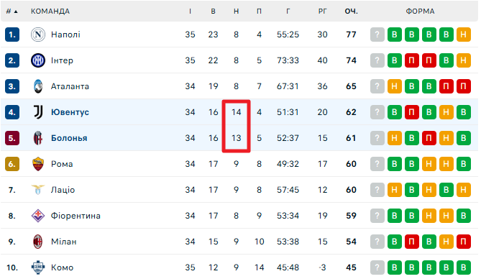Click the Milan club crest
Viewport: 481px width, 279px height.
pyautogui.click(x=38, y=242)
